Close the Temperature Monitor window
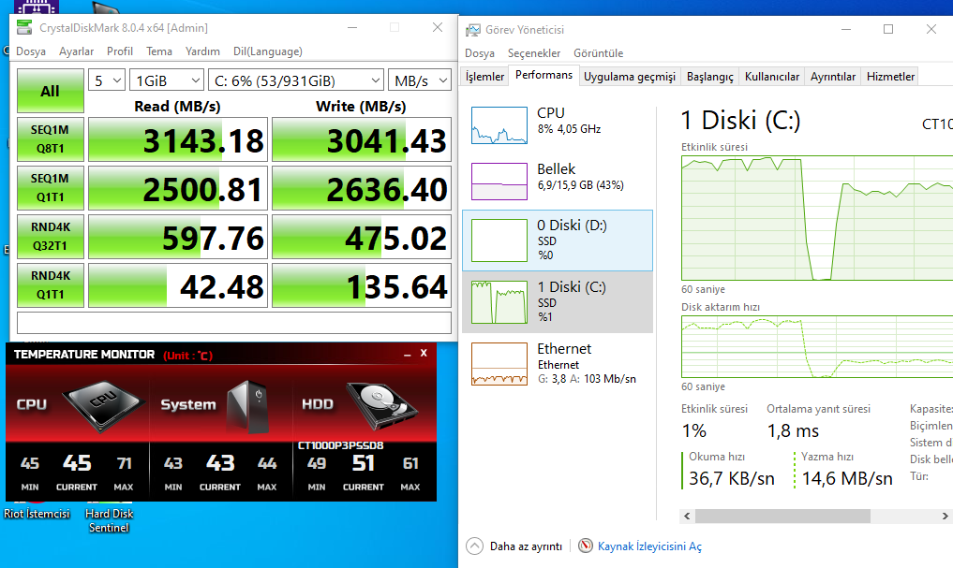The width and height of the screenshot is (953, 568). point(424,353)
